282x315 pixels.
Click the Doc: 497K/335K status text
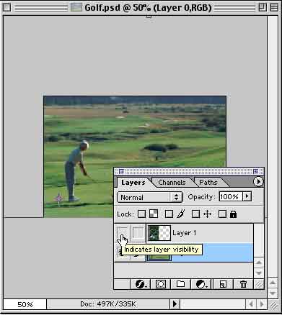point(108,304)
